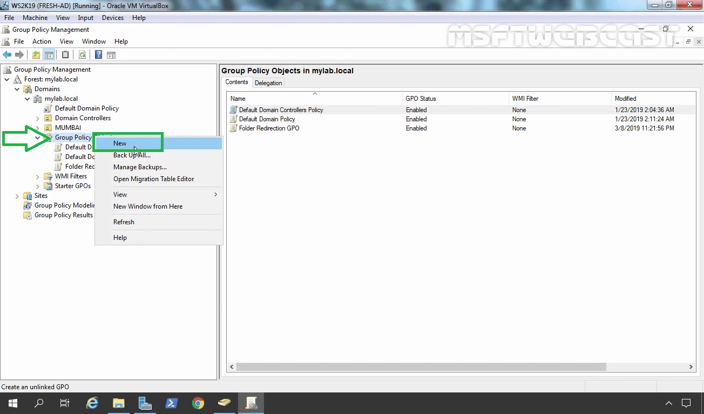Choose Manage Backups... in context menu

159,167
